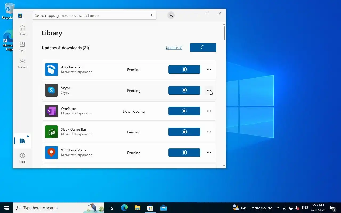This screenshot has height=213, width=341.
Task: Click the Microsoft Store taskbar icon
Action: [150, 208]
